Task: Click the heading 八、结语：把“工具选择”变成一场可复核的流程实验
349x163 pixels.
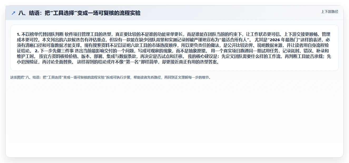Action: point(79,13)
